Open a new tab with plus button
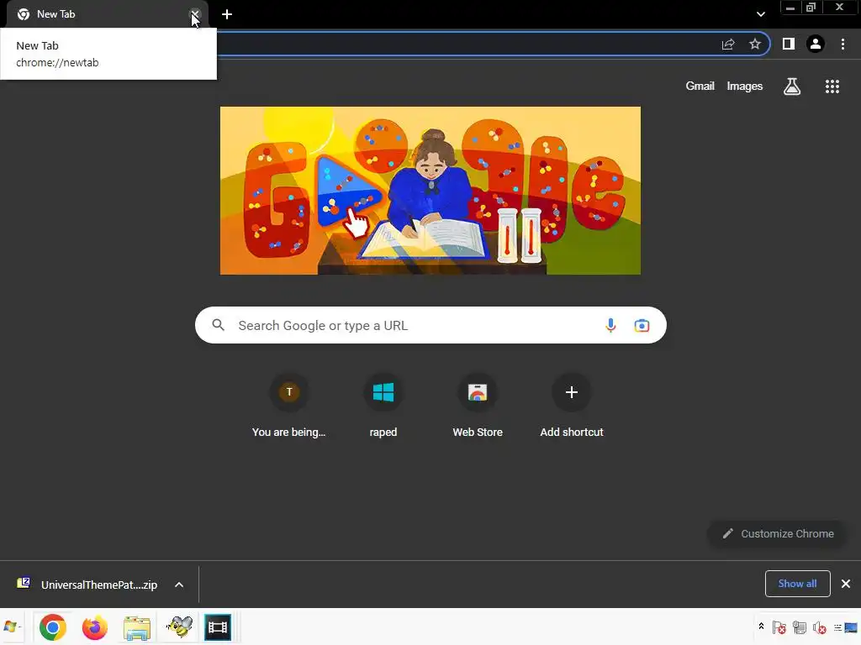This screenshot has height=645, width=861. click(x=227, y=14)
